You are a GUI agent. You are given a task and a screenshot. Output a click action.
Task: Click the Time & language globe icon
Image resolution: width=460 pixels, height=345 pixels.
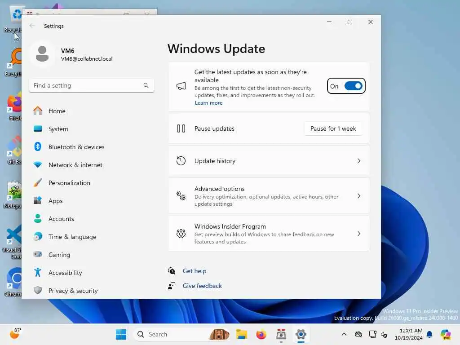point(38,236)
